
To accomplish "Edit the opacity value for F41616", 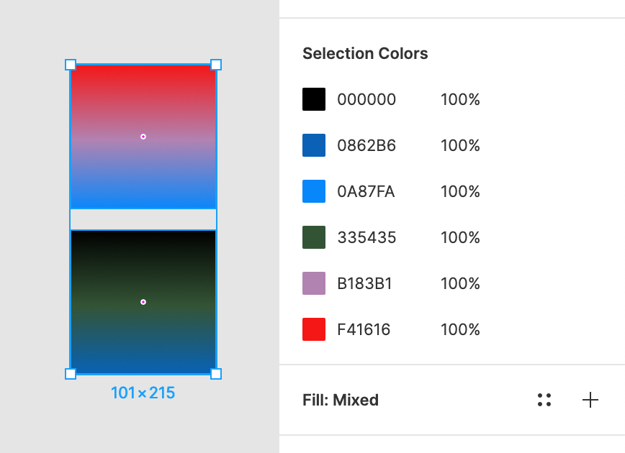I will point(460,329).
